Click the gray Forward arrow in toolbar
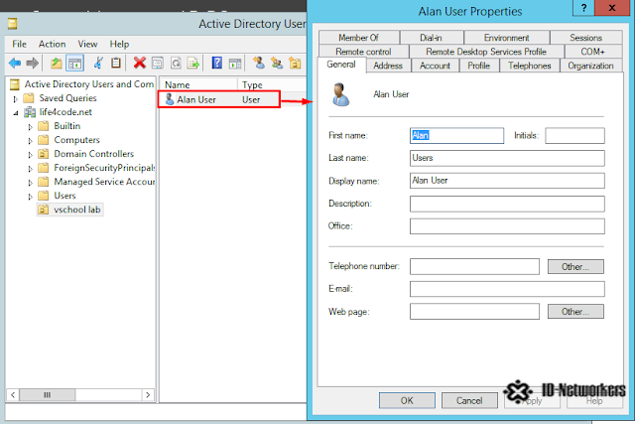The height and width of the screenshot is (424, 635). coord(32,63)
